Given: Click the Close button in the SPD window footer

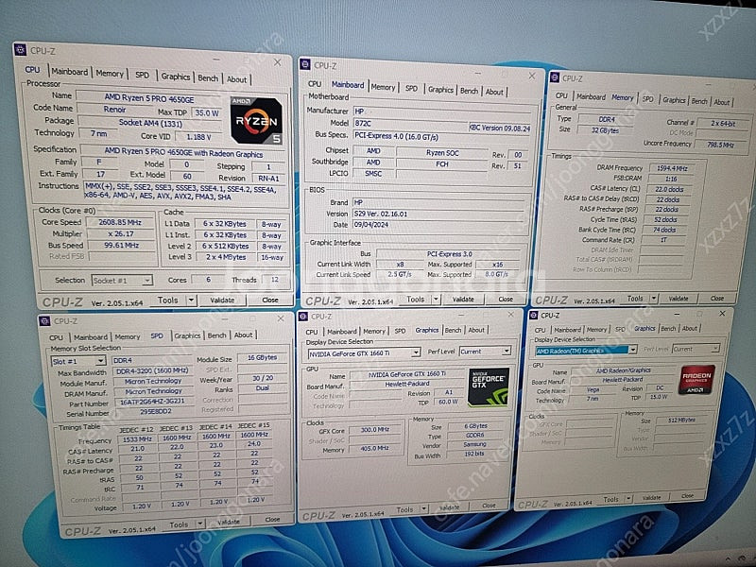Looking at the screenshot, I should pos(272,519).
